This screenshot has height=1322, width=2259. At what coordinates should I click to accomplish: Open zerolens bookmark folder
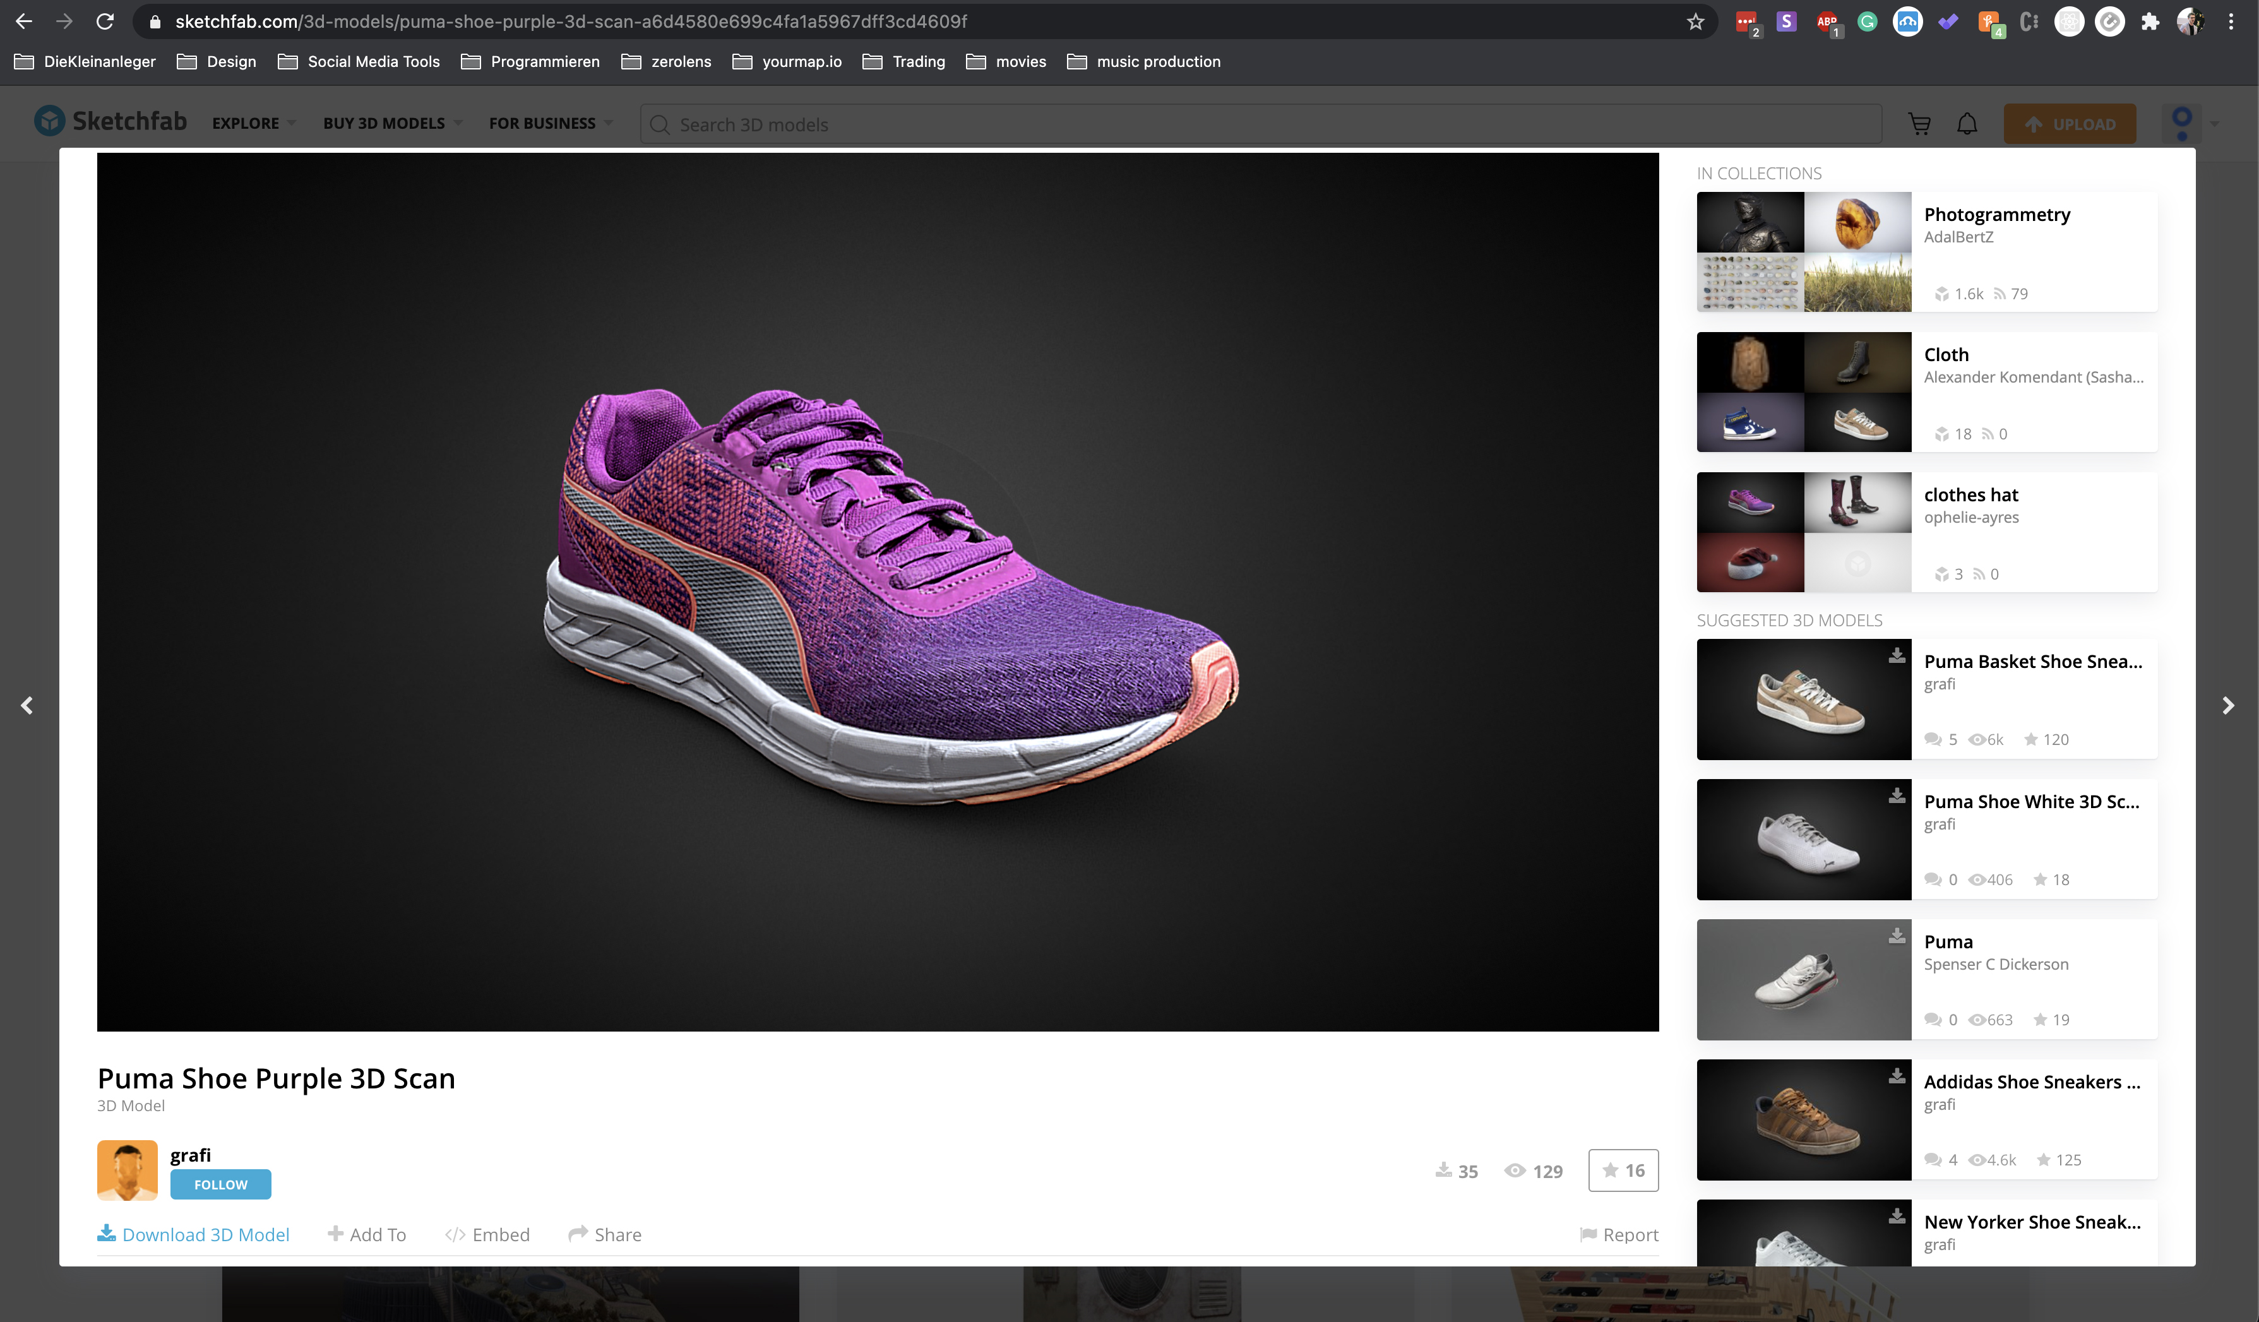(x=666, y=61)
